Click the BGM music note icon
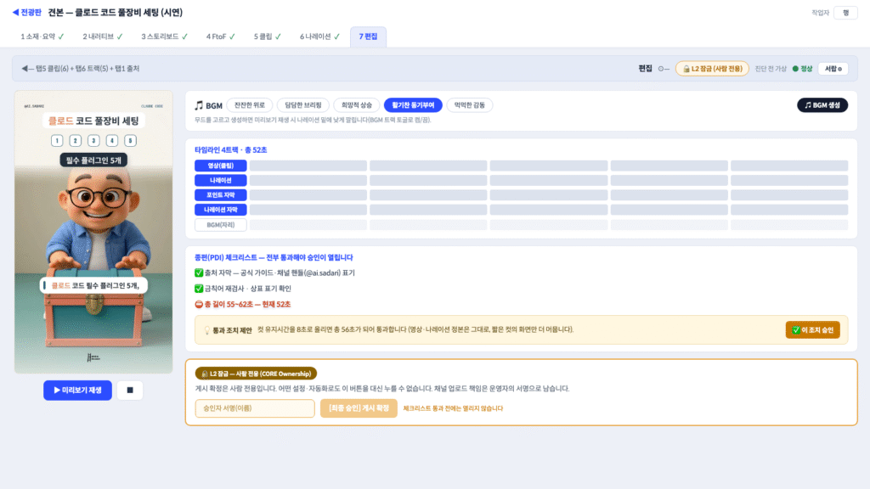870x489 pixels. (x=199, y=105)
